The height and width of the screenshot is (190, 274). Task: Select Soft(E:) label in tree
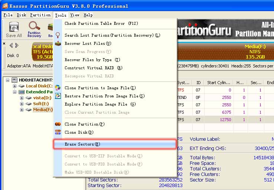coord(41,104)
